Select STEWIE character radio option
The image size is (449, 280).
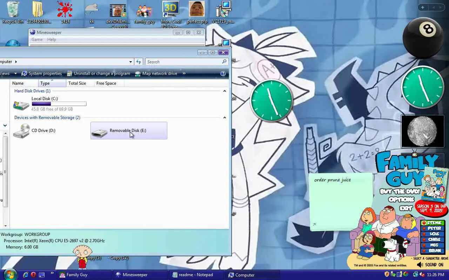[433, 223]
